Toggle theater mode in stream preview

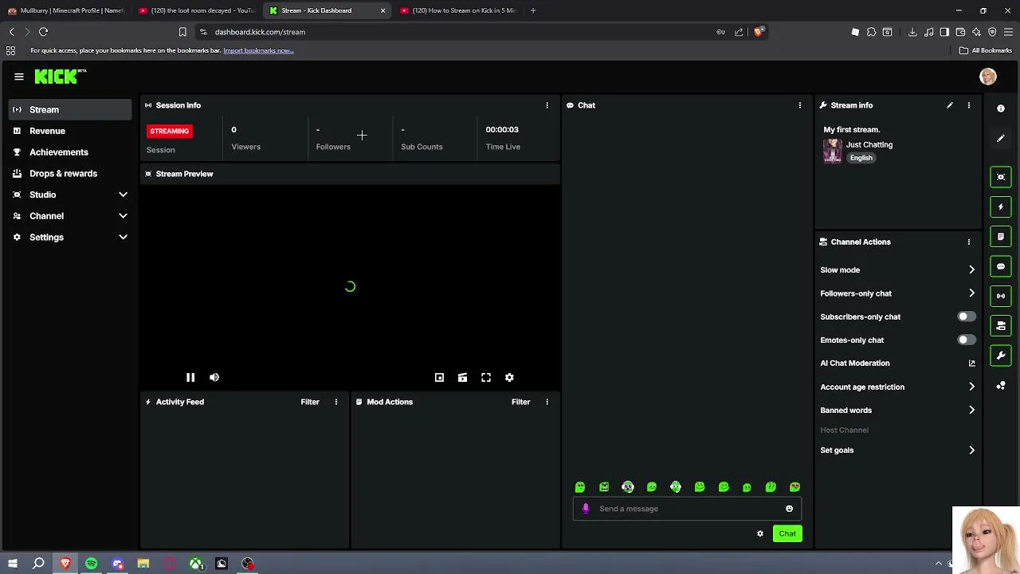462,377
